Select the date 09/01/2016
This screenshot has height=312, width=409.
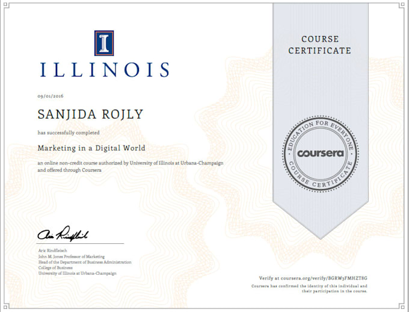coord(51,96)
